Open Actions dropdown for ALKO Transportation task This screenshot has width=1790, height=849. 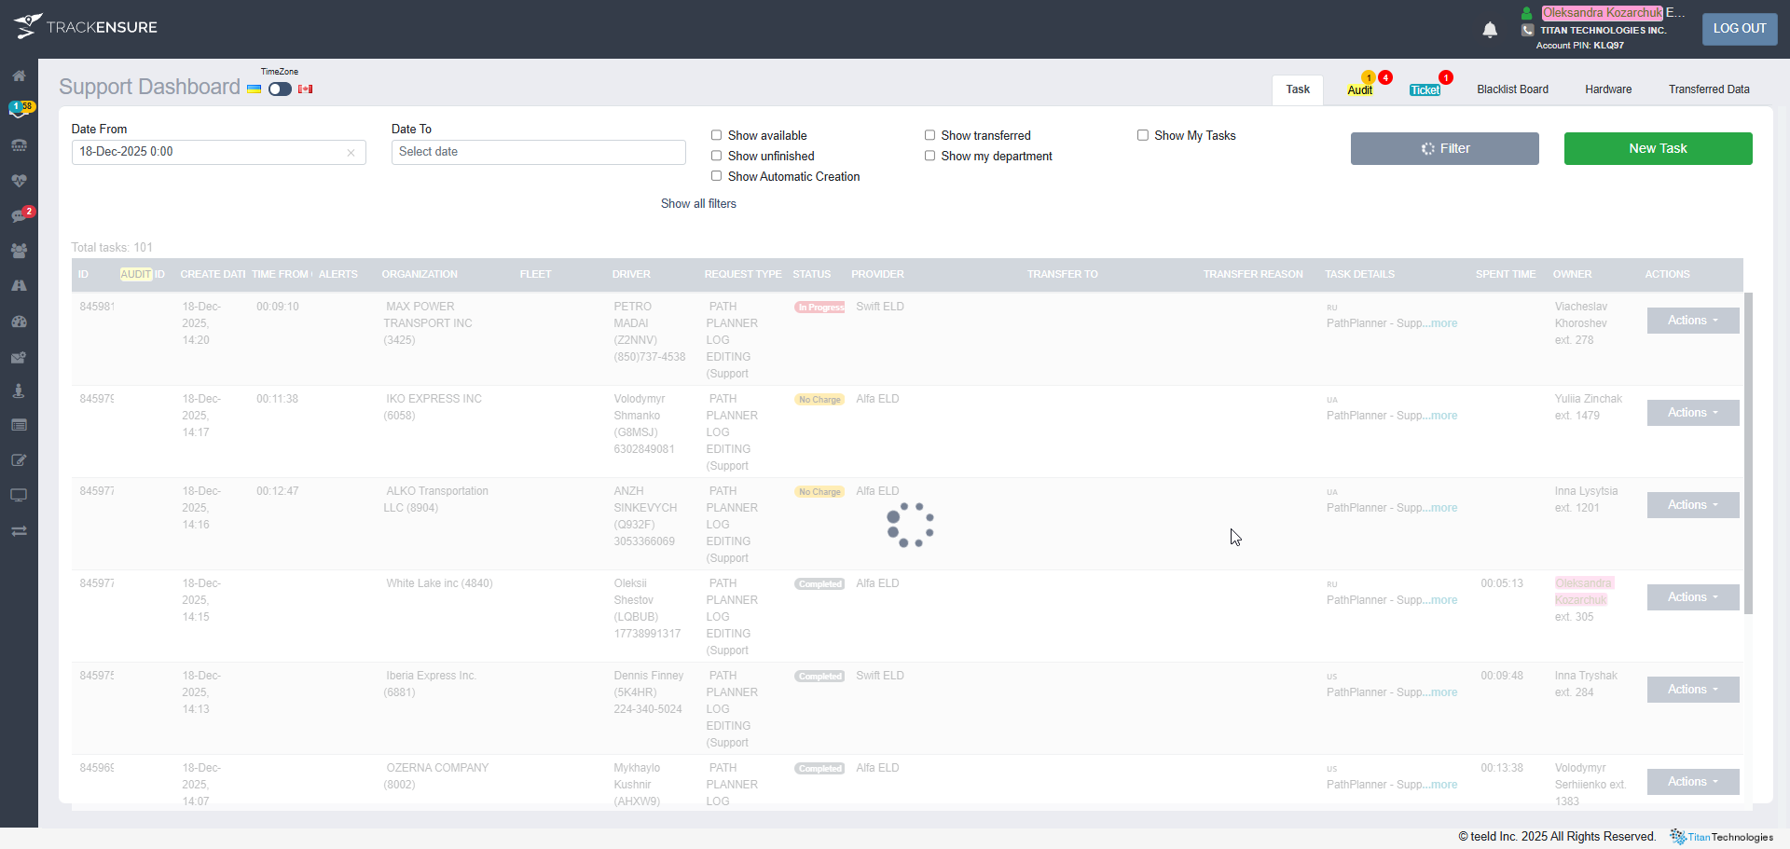[x=1693, y=505]
